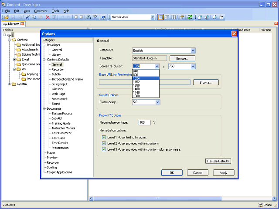Click the horizontal scrollbar thumb in Library pane
The height and width of the screenshot is (209, 279).
coord(158,198)
